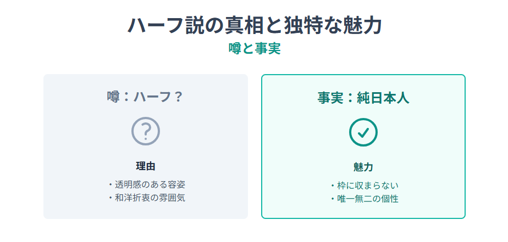508x242 pixels.
Task: Click the heading 事実：純日本人
Action: click(x=363, y=98)
